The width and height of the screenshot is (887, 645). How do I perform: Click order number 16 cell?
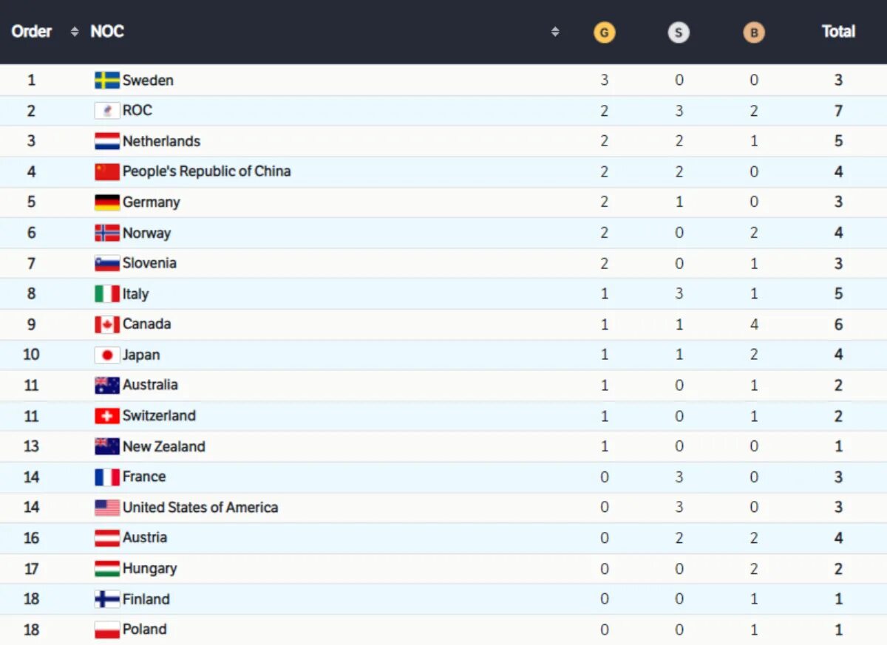point(31,538)
